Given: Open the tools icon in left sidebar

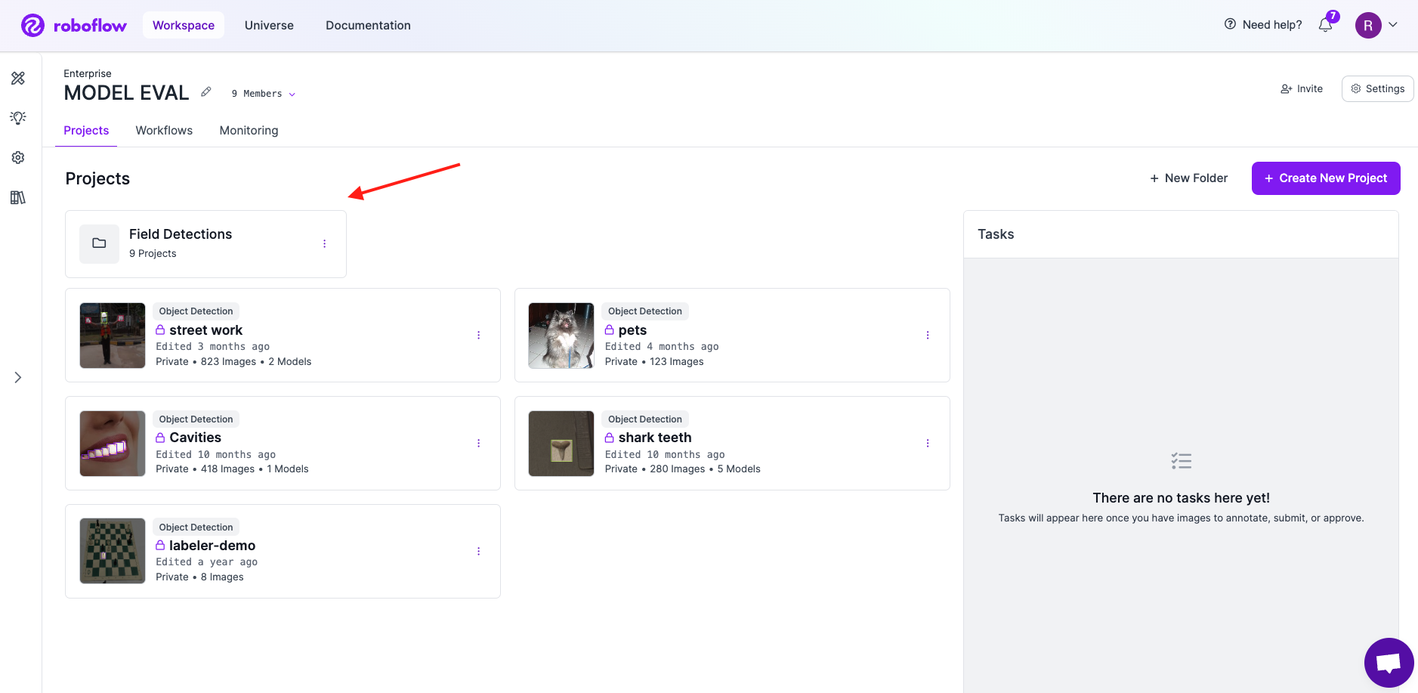Looking at the screenshot, I should click(18, 79).
